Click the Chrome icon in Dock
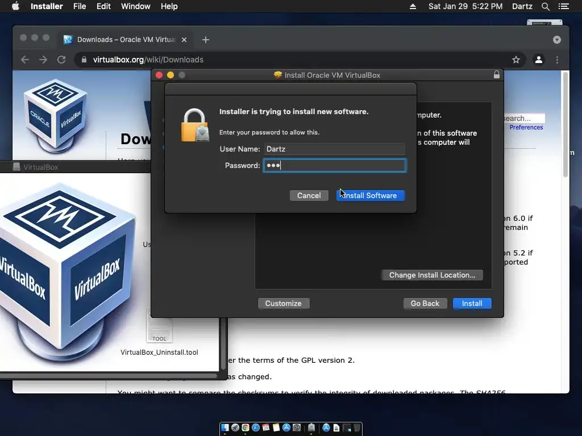 (x=246, y=427)
